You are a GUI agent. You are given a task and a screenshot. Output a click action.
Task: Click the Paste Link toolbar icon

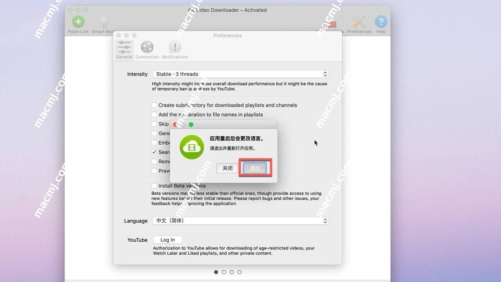(x=78, y=22)
